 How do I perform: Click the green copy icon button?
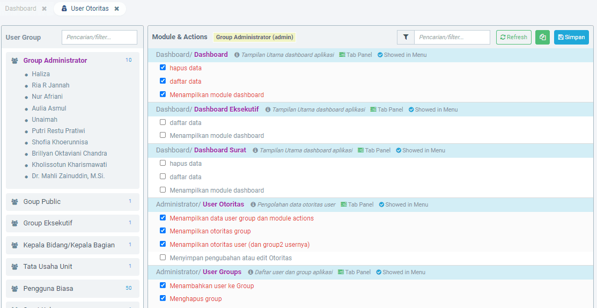click(x=542, y=38)
